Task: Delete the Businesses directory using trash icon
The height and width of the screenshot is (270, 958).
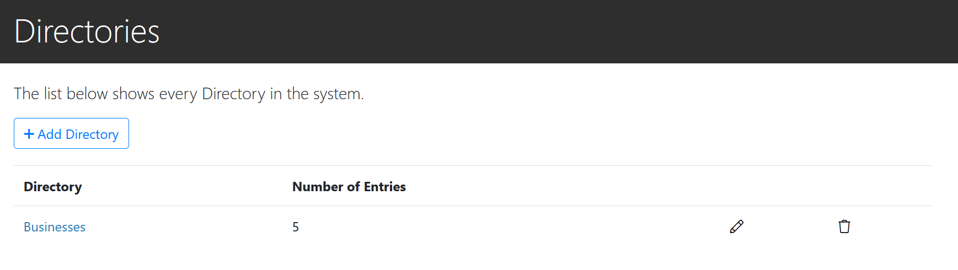Action: (x=844, y=226)
